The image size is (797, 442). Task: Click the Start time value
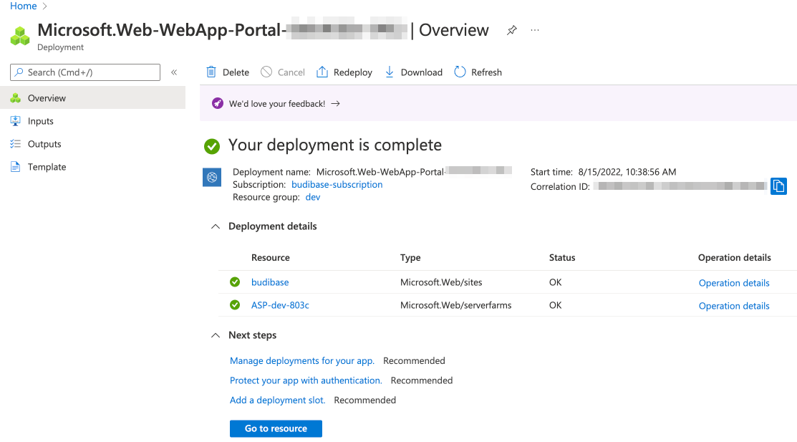pyautogui.click(x=627, y=172)
